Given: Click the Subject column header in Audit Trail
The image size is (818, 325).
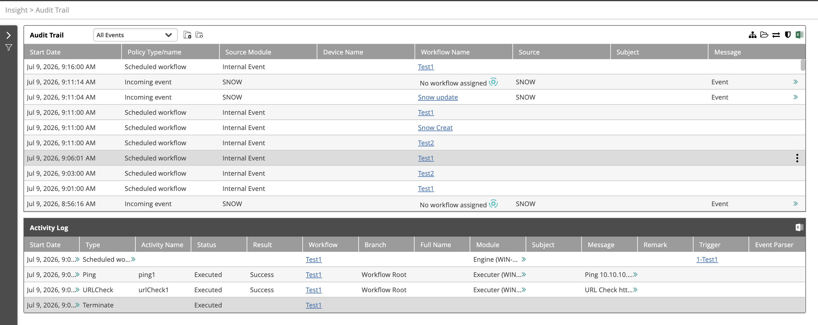Looking at the screenshot, I should 659,52.
